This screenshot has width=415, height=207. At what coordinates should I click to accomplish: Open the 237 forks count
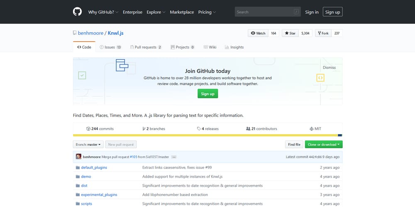[x=337, y=33]
